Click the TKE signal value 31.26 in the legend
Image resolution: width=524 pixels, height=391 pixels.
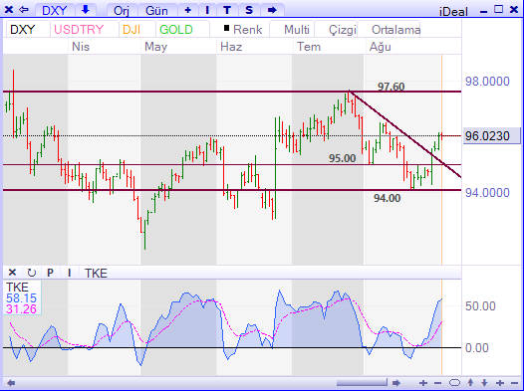pyautogui.click(x=21, y=309)
